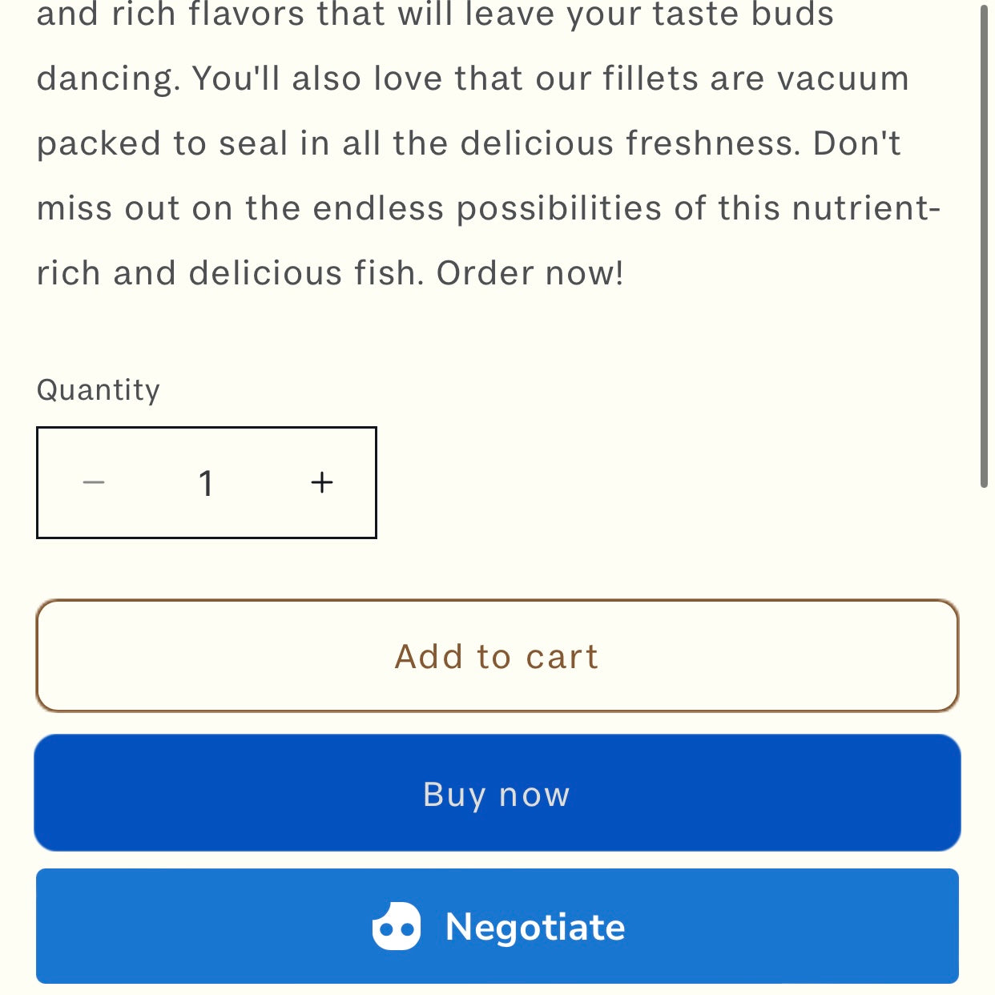Image resolution: width=995 pixels, height=995 pixels.
Task: Hit the Buy now button
Action: (x=497, y=793)
